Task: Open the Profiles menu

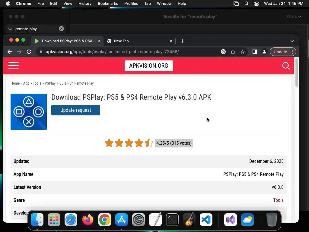Action: tap(131, 4)
